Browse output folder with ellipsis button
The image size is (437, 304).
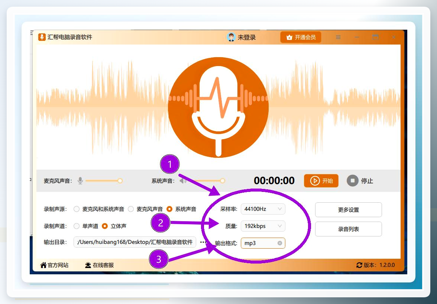click(203, 242)
